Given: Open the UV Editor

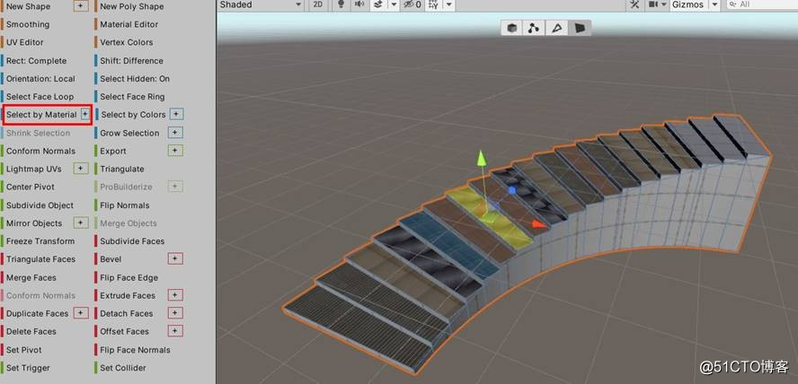Looking at the screenshot, I should (25, 43).
